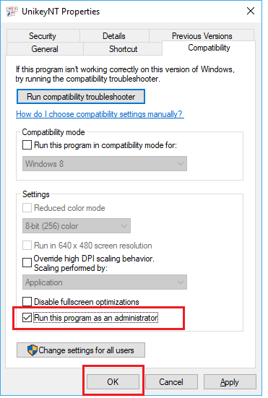The height and width of the screenshot is (398, 268).
Task: Go to the General tab
Action: point(45,48)
